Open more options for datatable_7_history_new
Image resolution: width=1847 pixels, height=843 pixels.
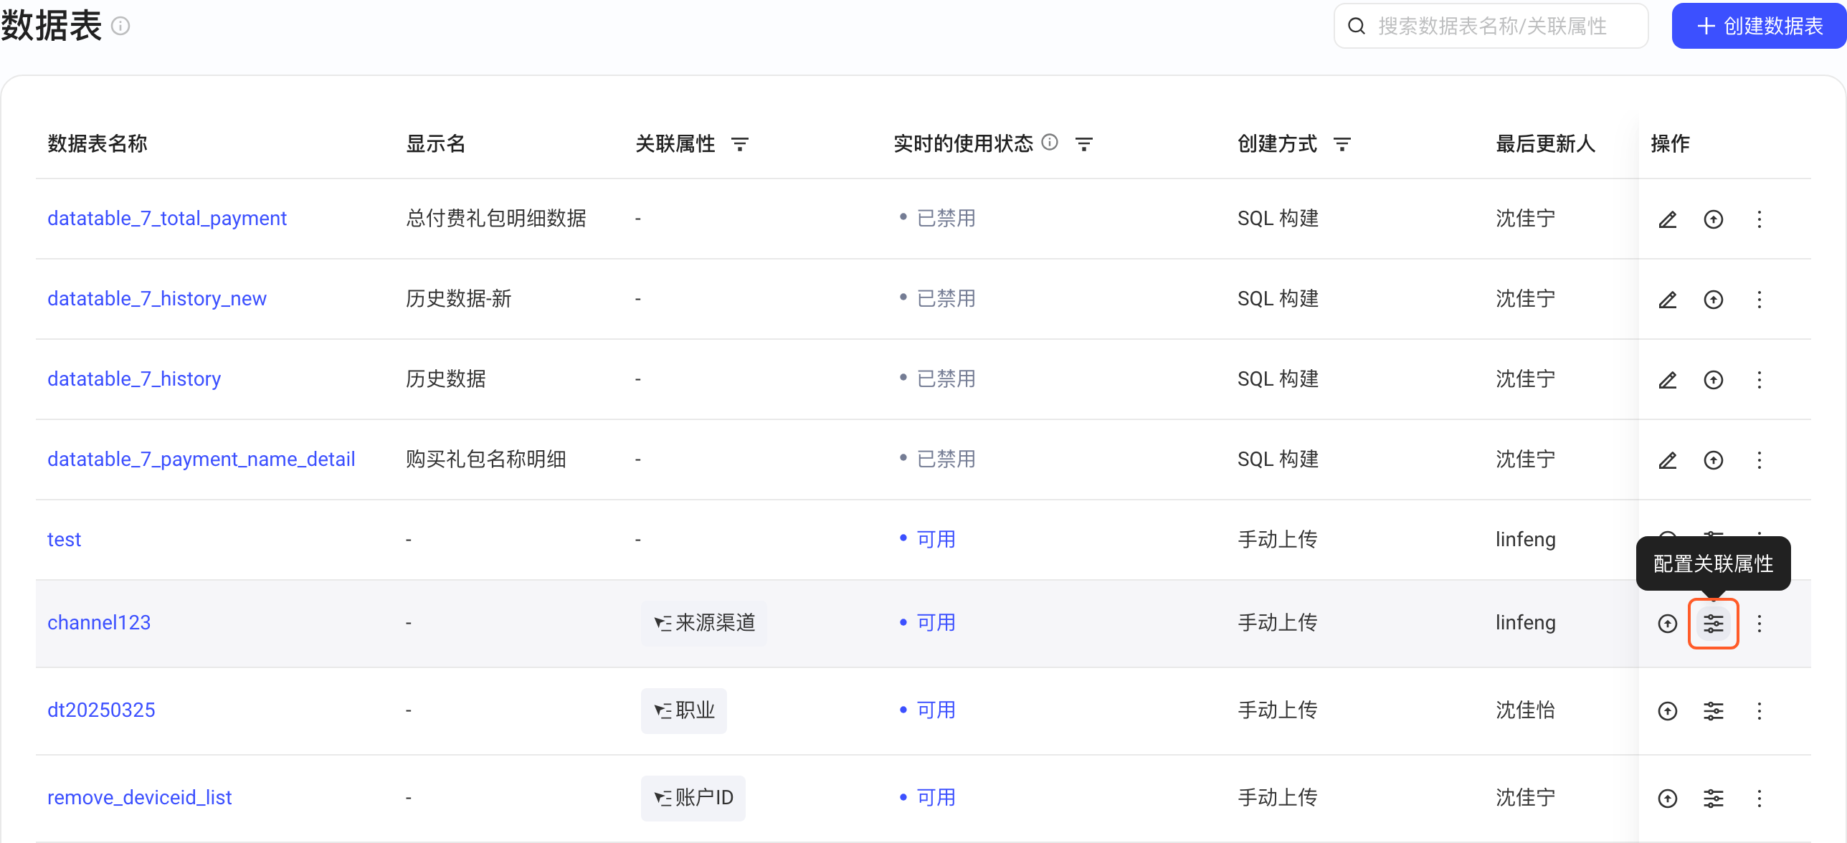(1760, 300)
